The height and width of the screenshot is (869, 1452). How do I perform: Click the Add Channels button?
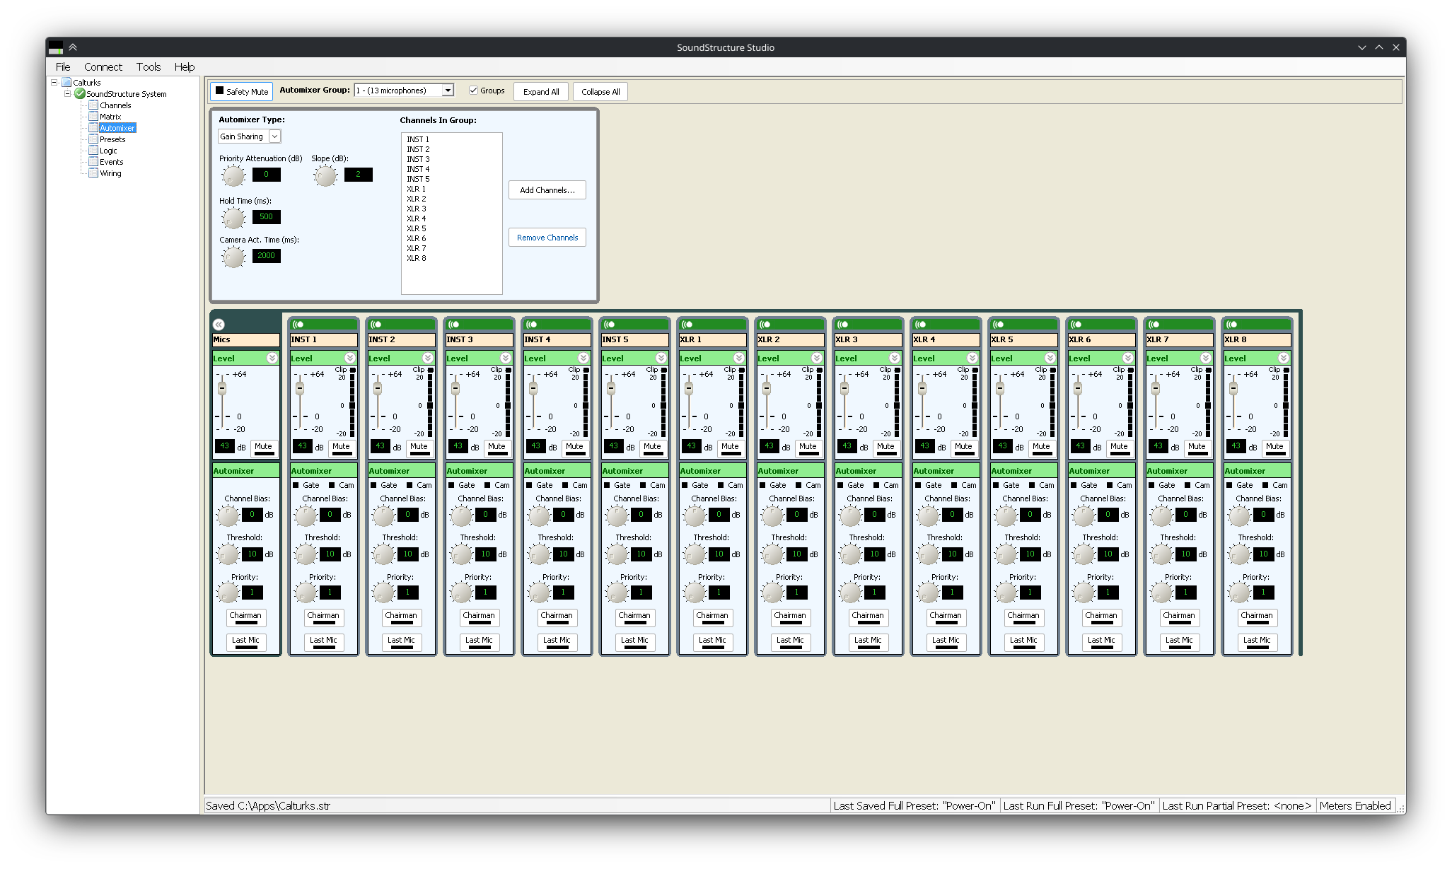pos(547,190)
